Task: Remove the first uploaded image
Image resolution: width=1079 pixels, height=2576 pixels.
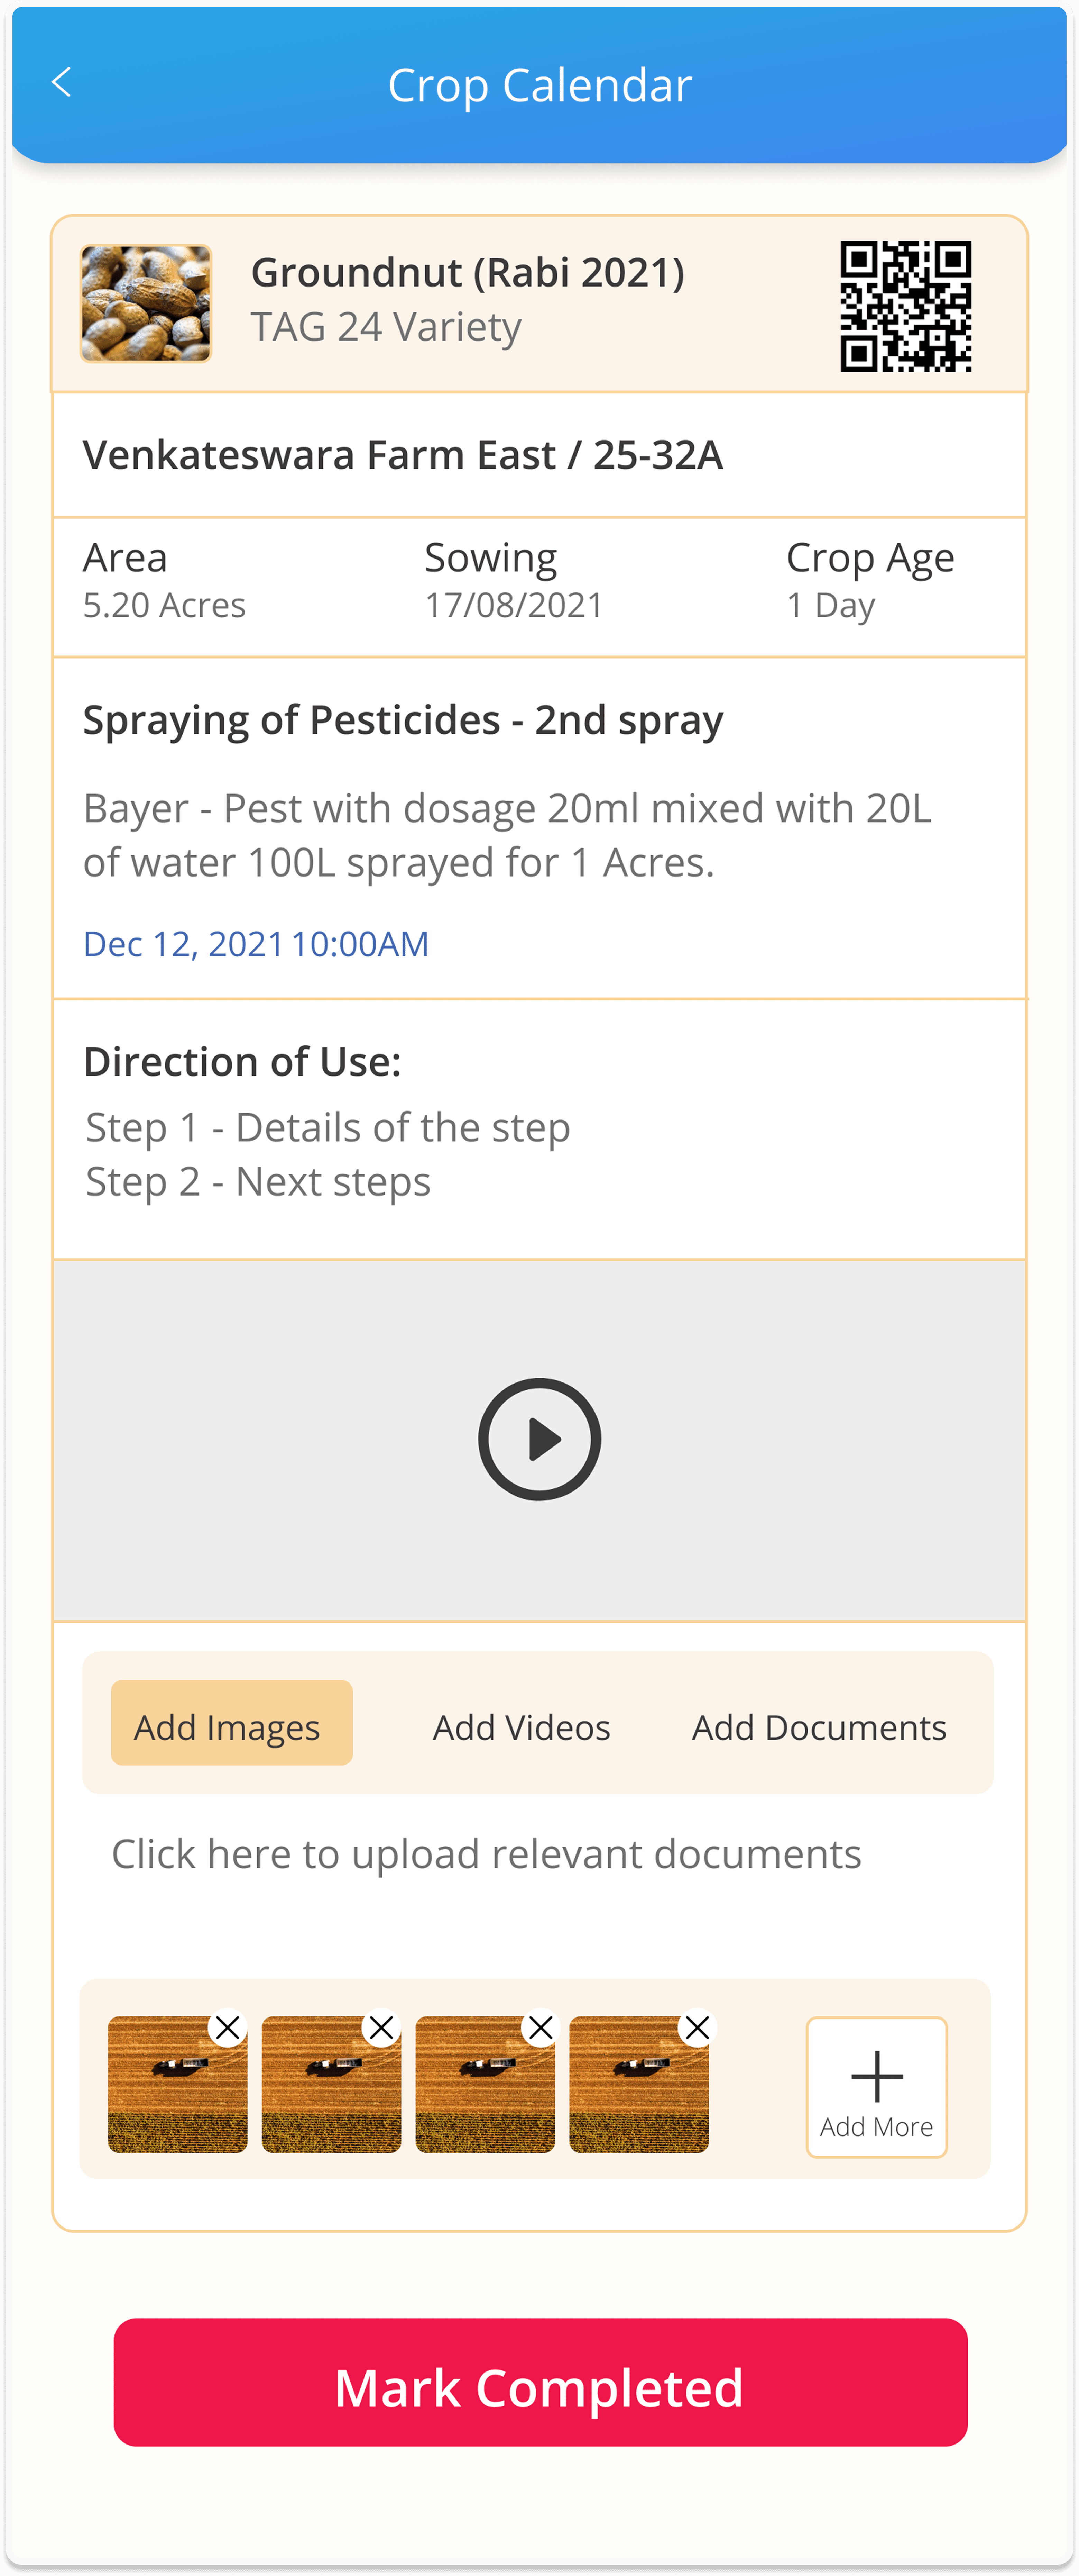Action: coord(228,2027)
